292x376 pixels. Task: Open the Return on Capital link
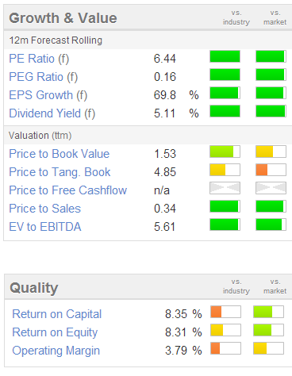tap(57, 314)
